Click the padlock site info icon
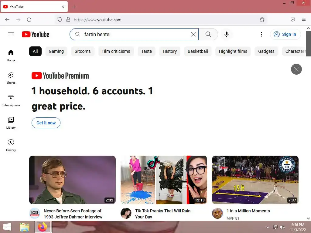Image resolution: width=311 pixels, height=233 pixels. coord(68,20)
